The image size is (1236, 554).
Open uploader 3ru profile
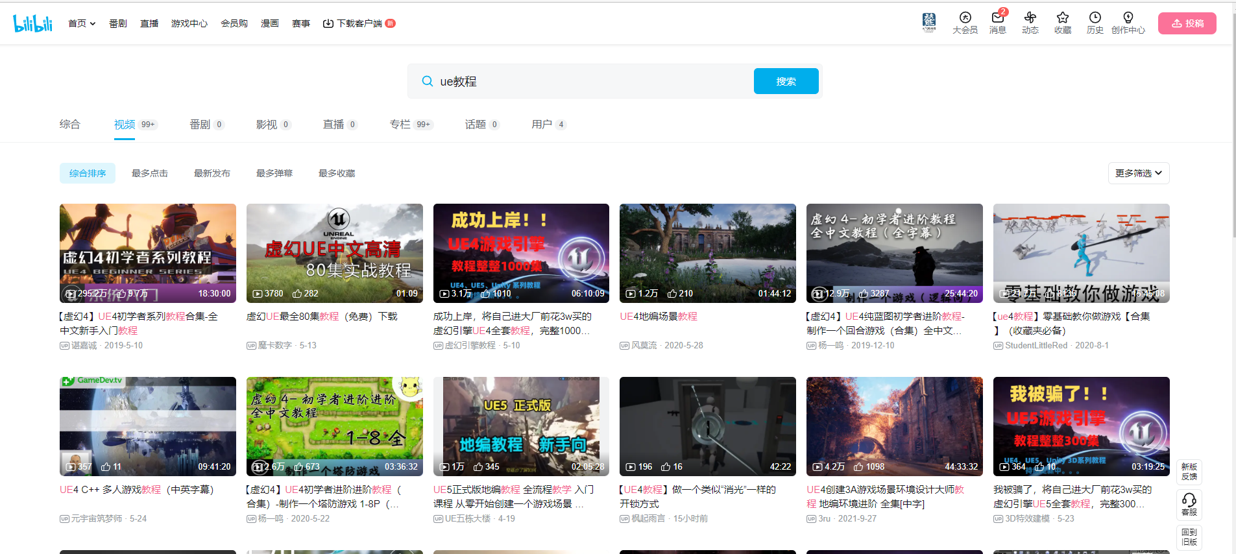pyautogui.click(x=824, y=519)
